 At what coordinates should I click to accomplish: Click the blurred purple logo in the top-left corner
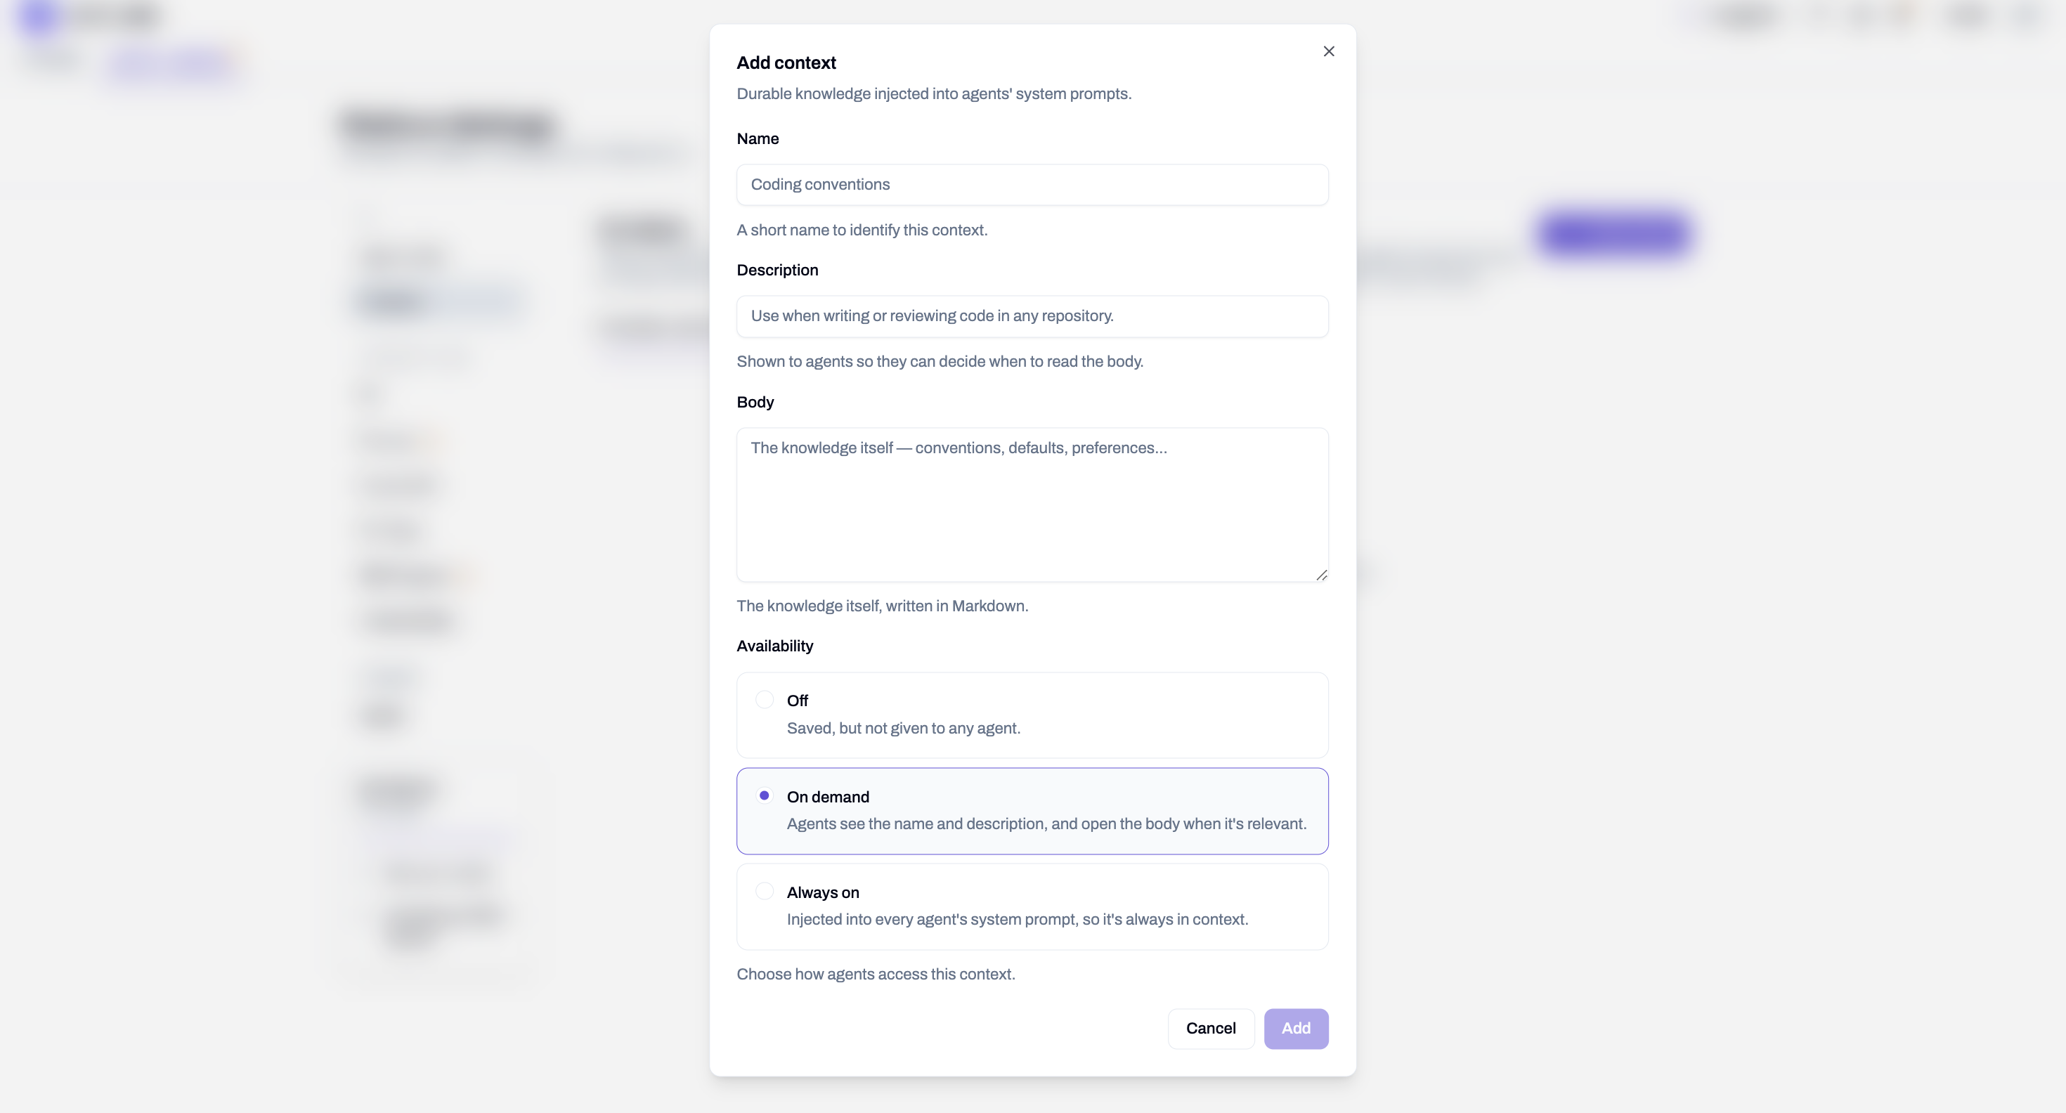(39, 16)
